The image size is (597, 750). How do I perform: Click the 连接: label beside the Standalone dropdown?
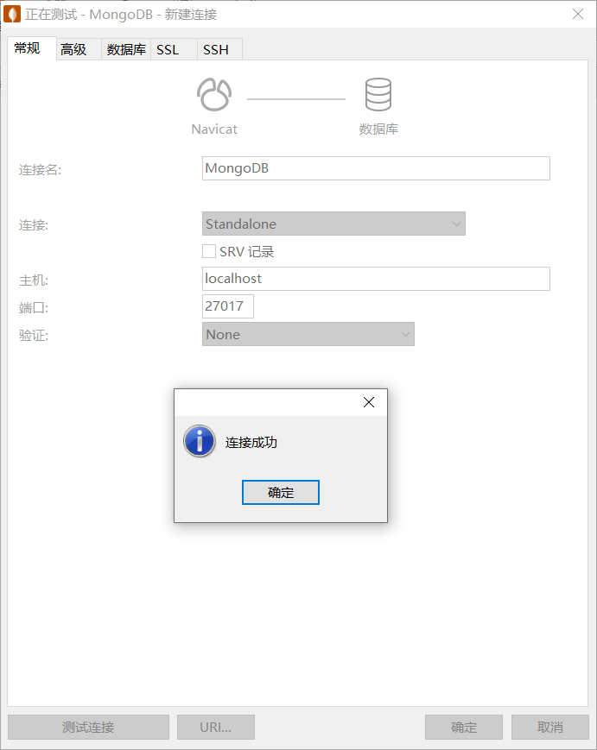click(34, 224)
